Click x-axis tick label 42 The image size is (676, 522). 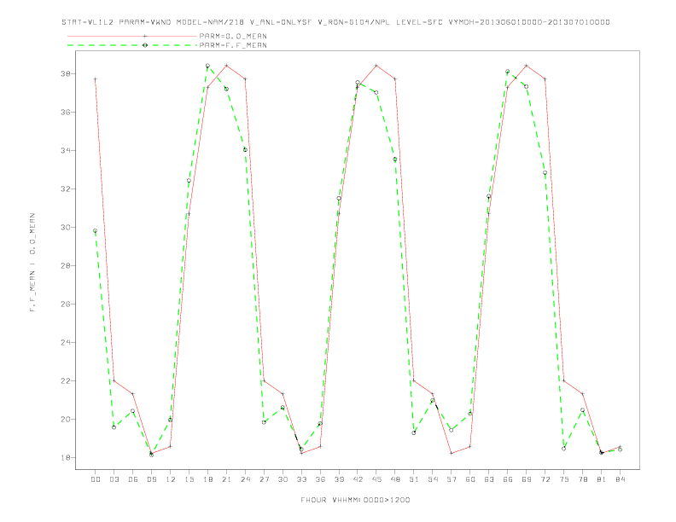pyautogui.click(x=358, y=479)
